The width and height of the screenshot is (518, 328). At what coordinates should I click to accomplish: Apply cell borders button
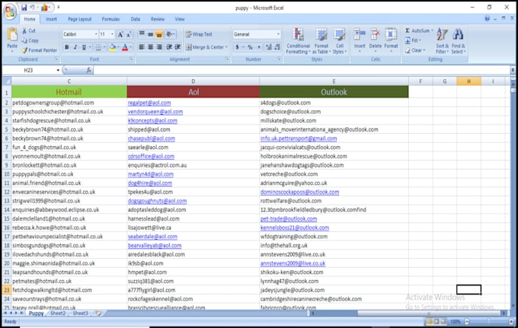[98, 47]
